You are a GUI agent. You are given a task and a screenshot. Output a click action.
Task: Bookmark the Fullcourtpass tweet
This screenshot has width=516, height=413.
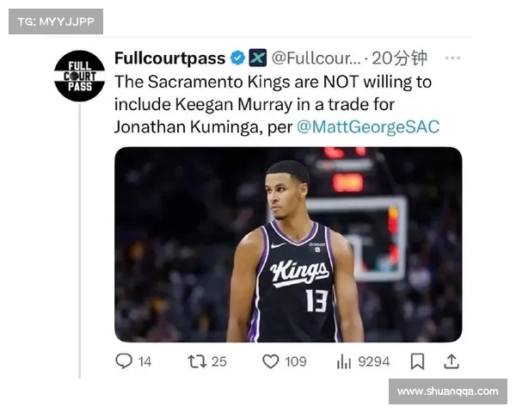click(x=417, y=361)
